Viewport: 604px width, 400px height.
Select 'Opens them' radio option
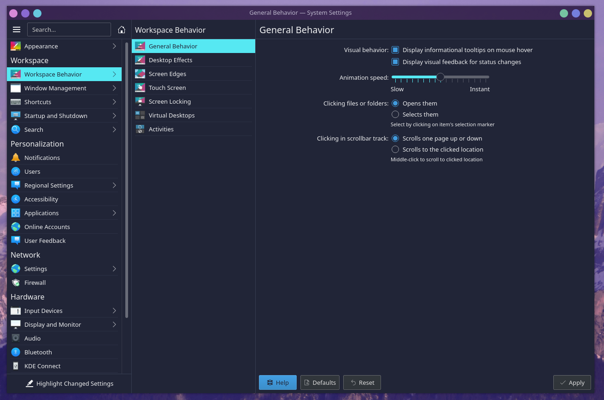[395, 103]
